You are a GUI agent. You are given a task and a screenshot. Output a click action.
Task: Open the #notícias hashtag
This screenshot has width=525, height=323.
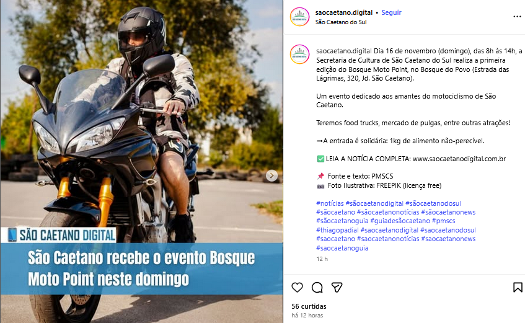330,203
